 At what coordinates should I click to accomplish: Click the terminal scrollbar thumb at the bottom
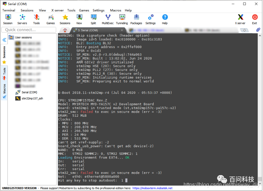tap(260, 179)
